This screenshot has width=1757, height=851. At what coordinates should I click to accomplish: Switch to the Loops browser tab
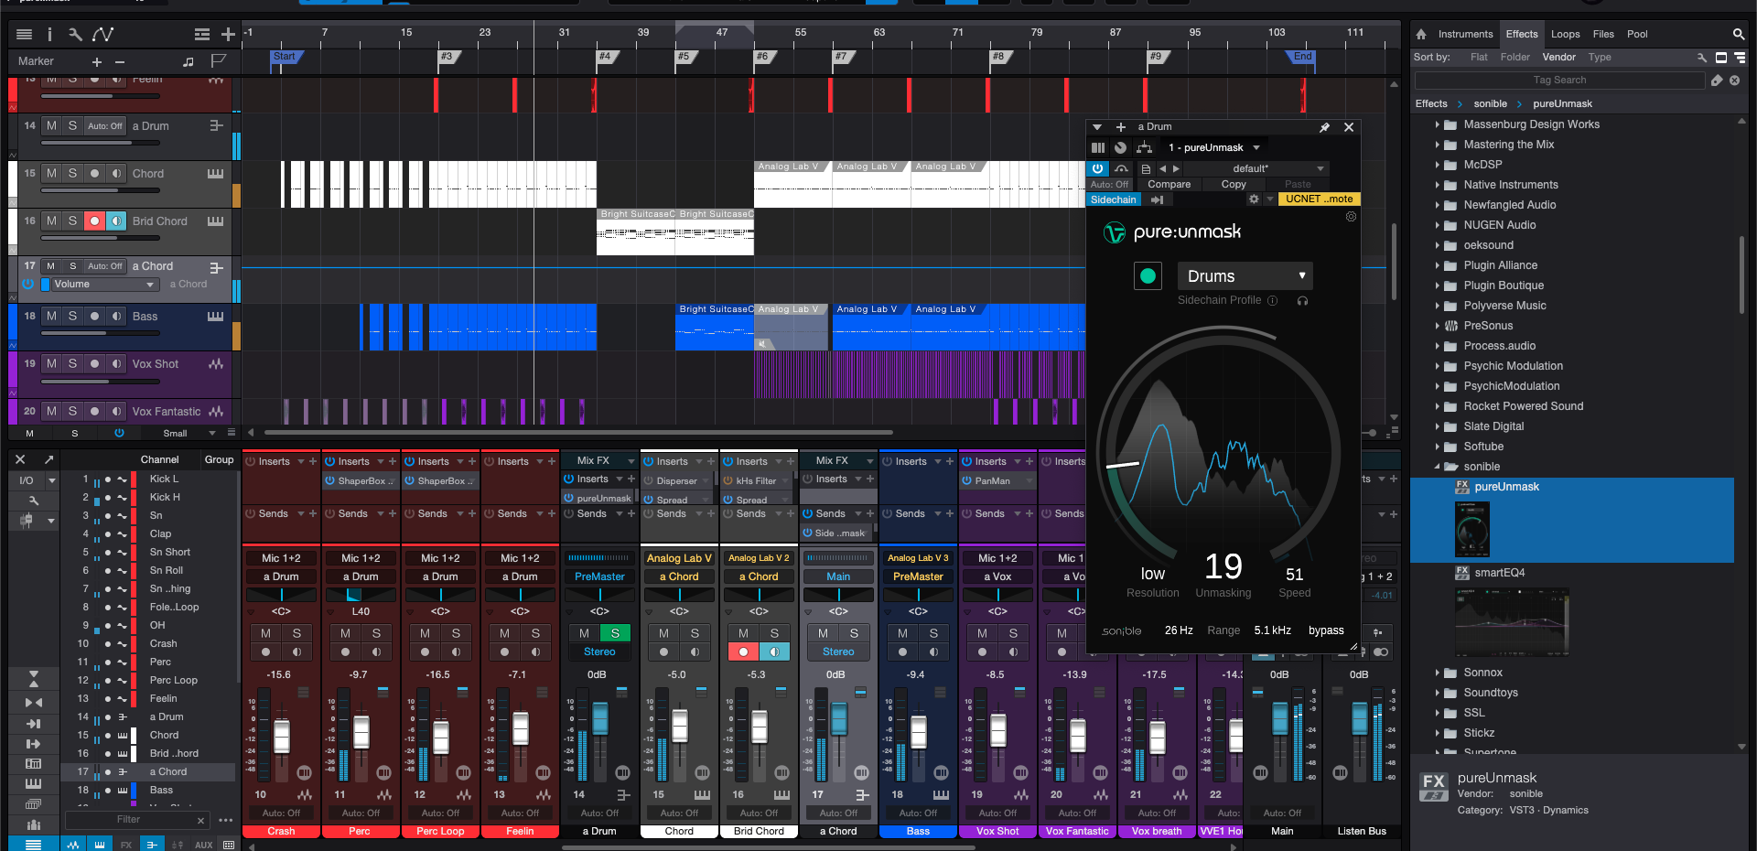coord(1565,34)
